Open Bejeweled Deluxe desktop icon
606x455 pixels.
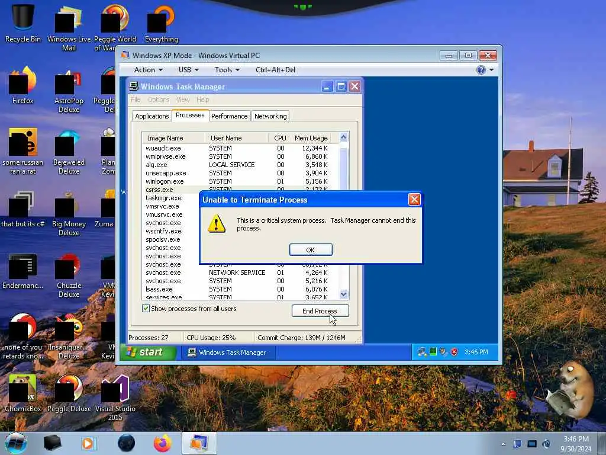(x=69, y=152)
